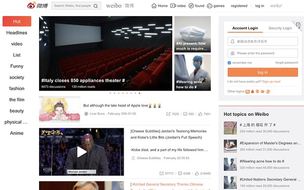The height and width of the screenshot is (190, 304).
Task: Click comment icon with 950 count
Action: [185, 114]
